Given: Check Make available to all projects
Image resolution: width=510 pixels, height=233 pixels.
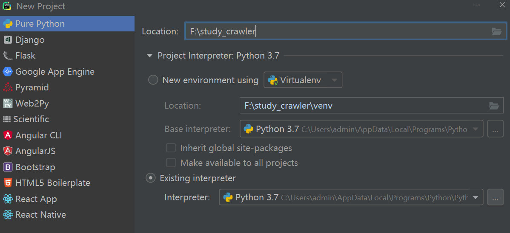Looking at the screenshot, I should point(171,163).
